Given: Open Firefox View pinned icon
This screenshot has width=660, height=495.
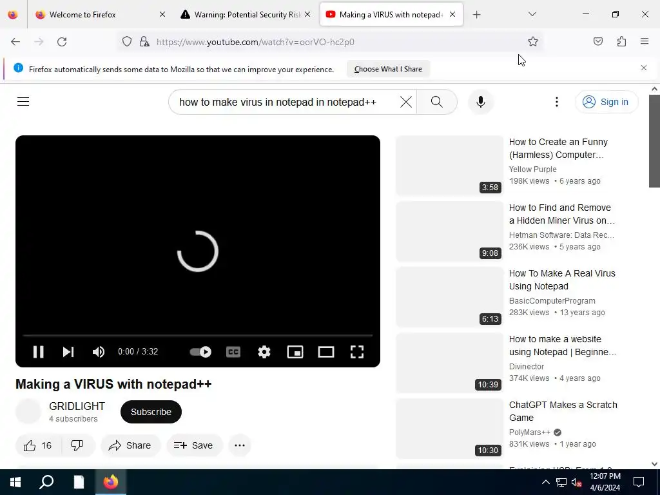Looking at the screenshot, I should click(x=13, y=15).
